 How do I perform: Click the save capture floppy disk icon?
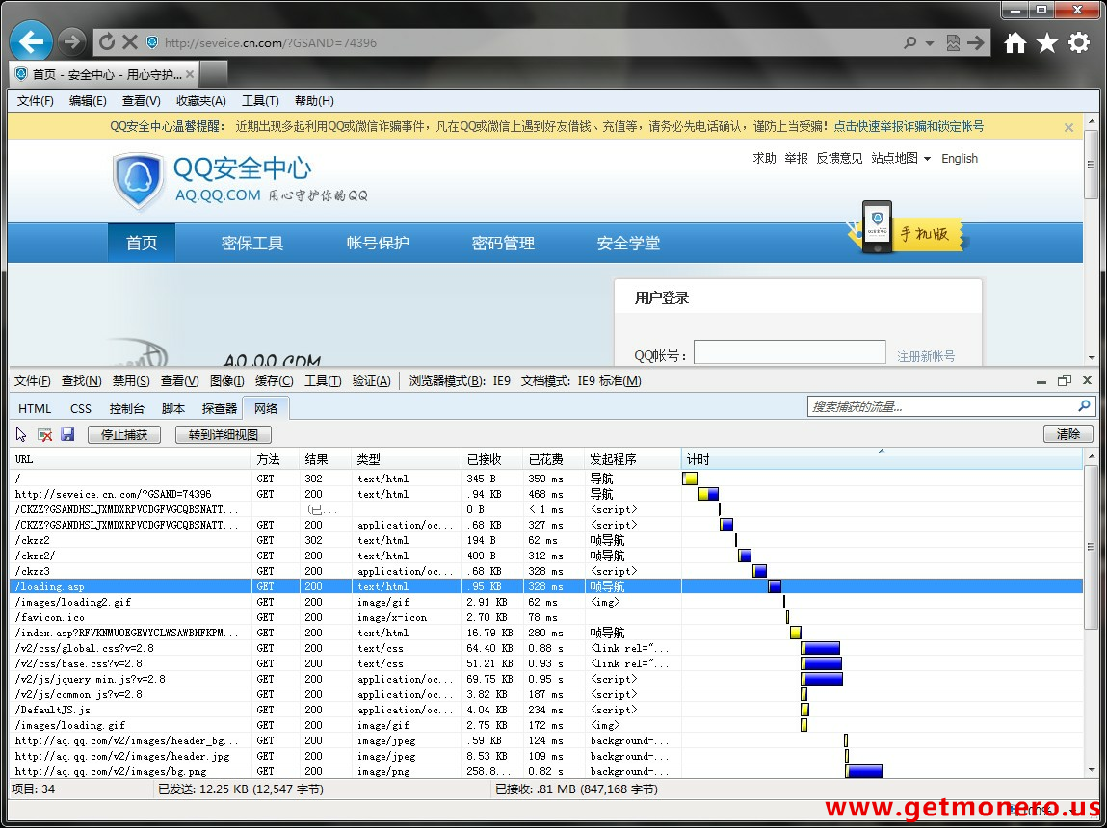point(67,434)
